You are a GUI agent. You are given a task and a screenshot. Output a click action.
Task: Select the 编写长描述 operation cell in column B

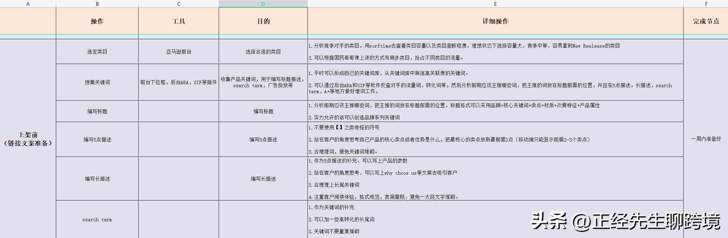(x=97, y=179)
